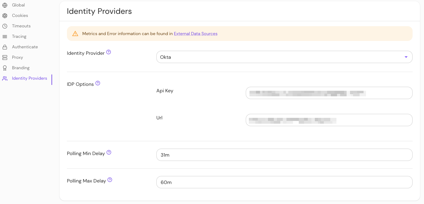The width and height of the screenshot is (424, 204).
Task: Select the Proxy server icon
Action: 5,57
